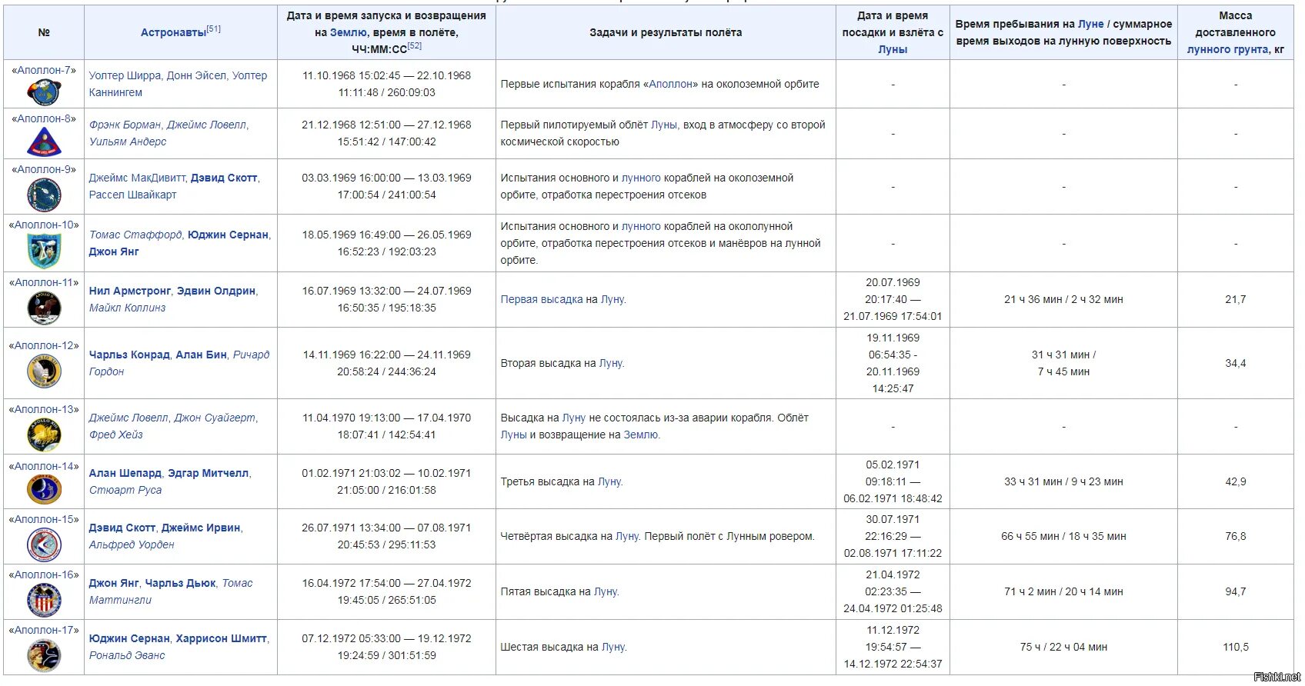Open Рассел Швайкарт astronaut link
Viewport: 1305px width, 686px height.
coord(132,195)
